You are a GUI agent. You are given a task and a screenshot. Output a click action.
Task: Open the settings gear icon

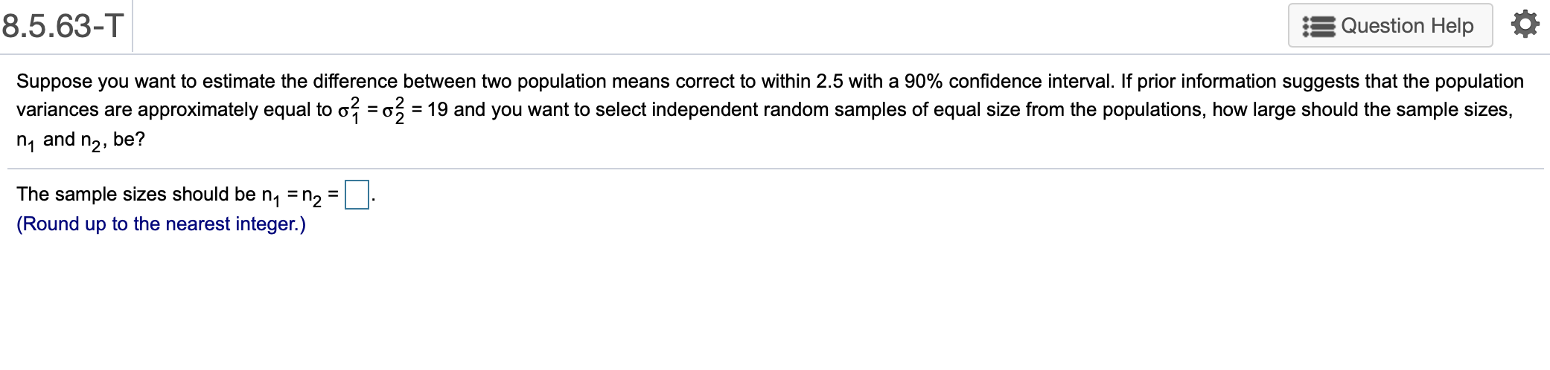point(1525,25)
